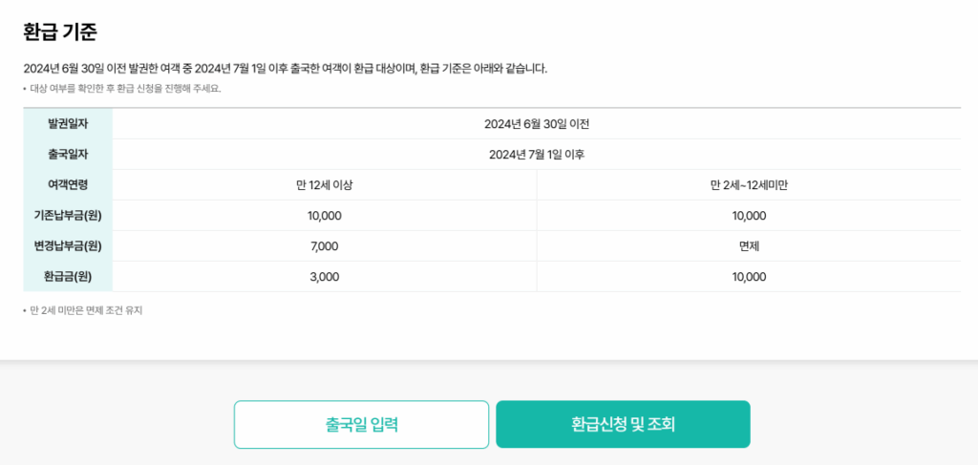
Task: Click the 출국일 입력 button
Action: click(361, 424)
